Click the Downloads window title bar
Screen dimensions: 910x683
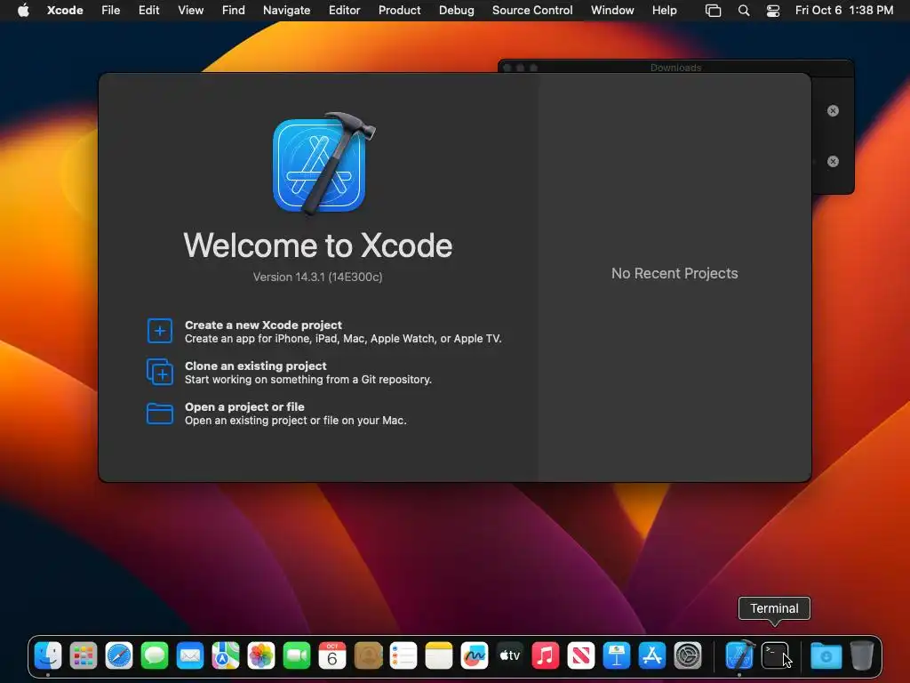tap(676, 68)
